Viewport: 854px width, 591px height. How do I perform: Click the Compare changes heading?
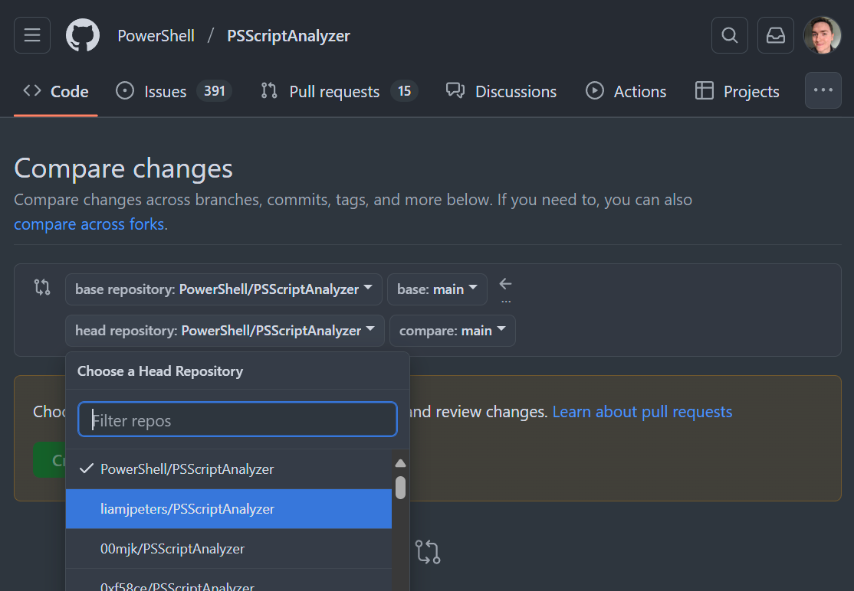pos(123,168)
